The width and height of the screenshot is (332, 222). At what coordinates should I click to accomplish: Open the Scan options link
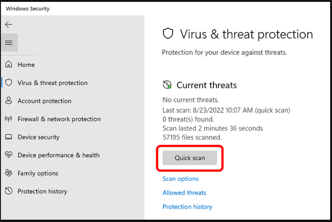(x=180, y=179)
